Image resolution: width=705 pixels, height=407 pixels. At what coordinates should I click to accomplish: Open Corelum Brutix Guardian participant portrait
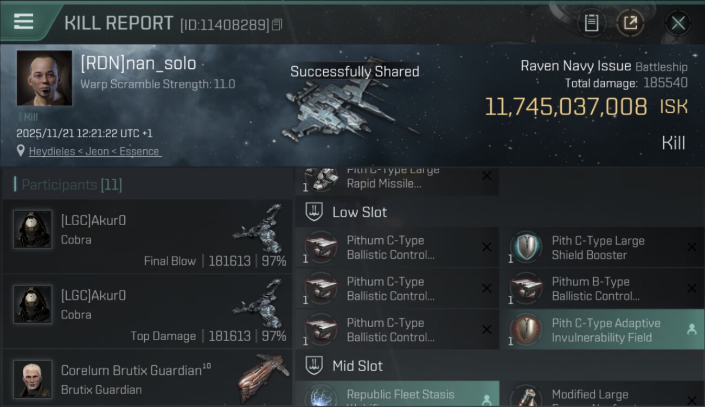[x=33, y=379]
